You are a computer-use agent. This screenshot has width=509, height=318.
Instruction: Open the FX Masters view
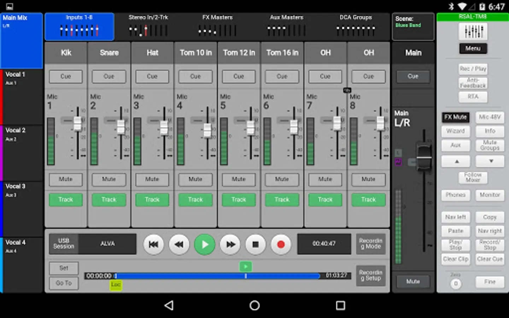pyautogui.click(x=217, y=27)
